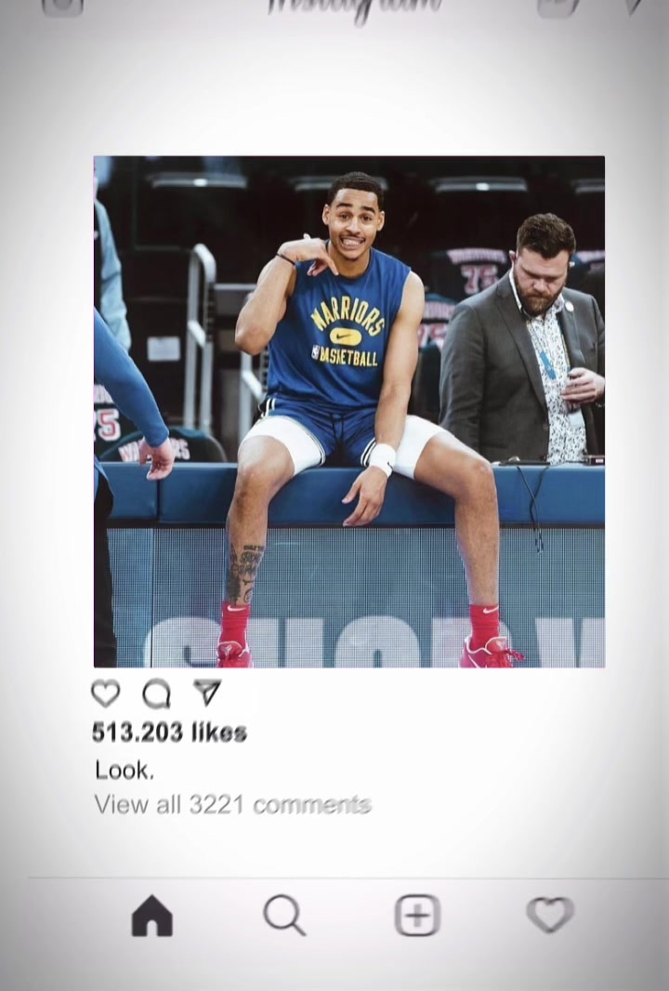Tap the leg tattoo on the player
Image resolution: width=669 pixels, height=991 pixels.
tap(244, 574)
